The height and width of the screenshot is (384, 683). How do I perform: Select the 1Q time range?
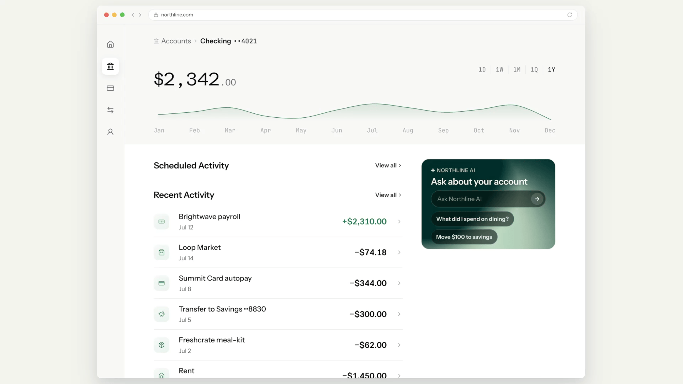pyautogui.click(x=534, y=70)
